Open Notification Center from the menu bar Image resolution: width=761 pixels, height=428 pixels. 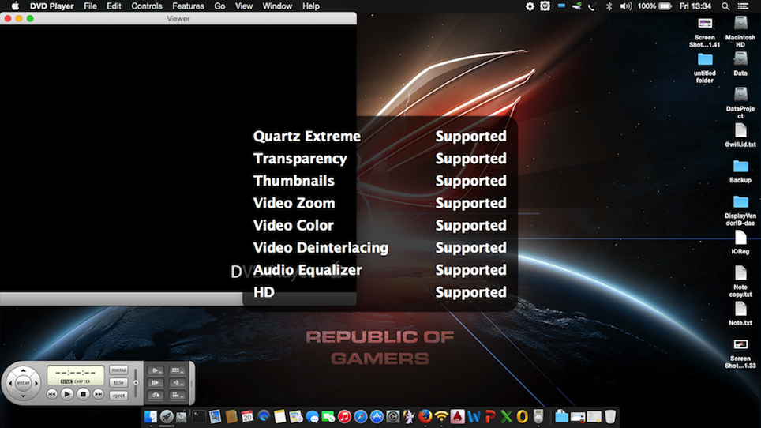(x=743, y=6)
